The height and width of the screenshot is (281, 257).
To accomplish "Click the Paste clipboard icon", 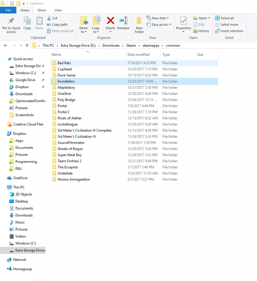I will pos(39,20).
